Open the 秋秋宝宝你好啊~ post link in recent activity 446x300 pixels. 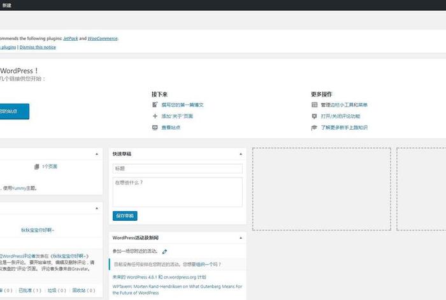pyautogui.click(x=38, y=230)
